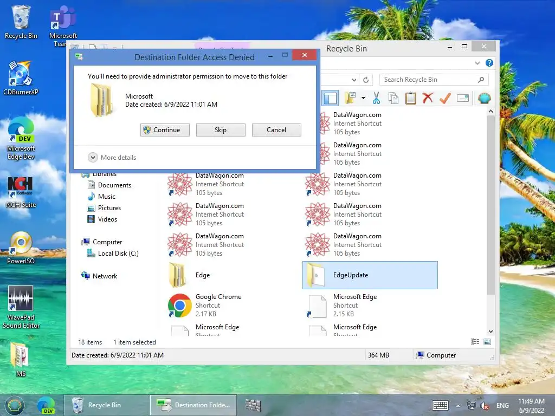Launch Edge Dev from the taskbar
Viewport: 555px width, 416px height.
46,405
